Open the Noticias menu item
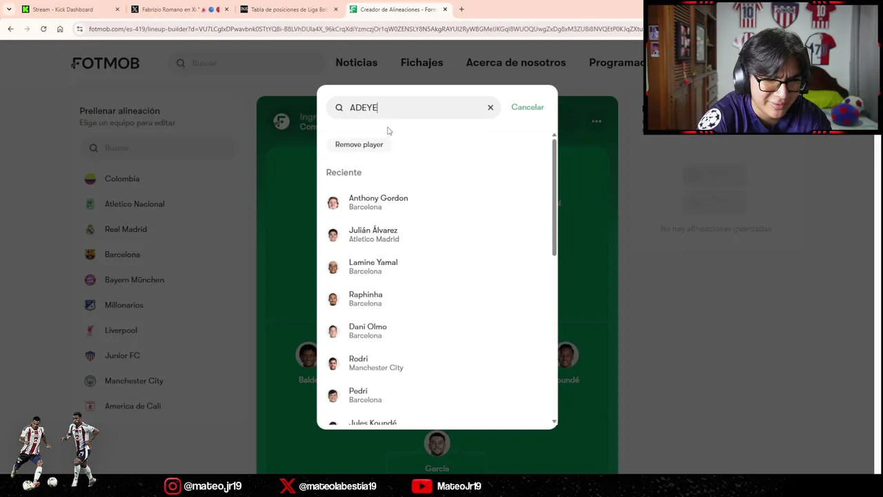Image resolution: width=883 pixels, height=497 pixels. pos(357,62)
